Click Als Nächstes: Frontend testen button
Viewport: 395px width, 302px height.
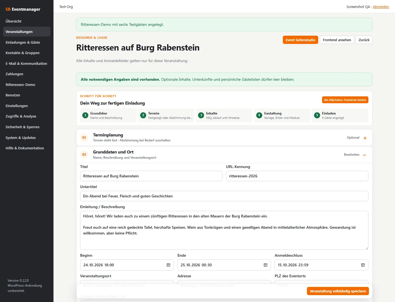(x=345, y=100)
